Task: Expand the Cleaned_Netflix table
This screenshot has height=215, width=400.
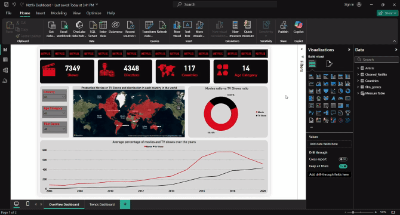Action: [x=358, y=75]
